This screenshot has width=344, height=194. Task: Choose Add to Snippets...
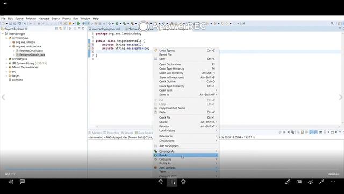click(x=185, y=146)
